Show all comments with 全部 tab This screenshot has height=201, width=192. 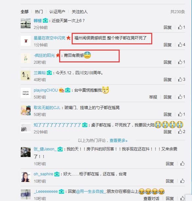(x=25, y=12)
